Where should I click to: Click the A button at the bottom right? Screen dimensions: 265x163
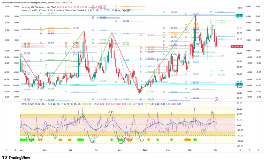click(x=240, y=150)
